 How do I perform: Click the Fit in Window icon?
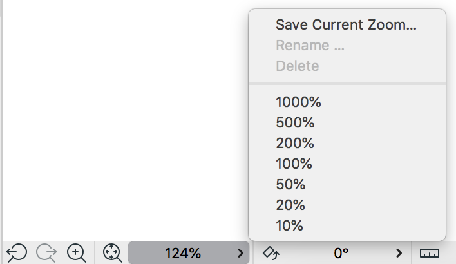coord(112,252)
